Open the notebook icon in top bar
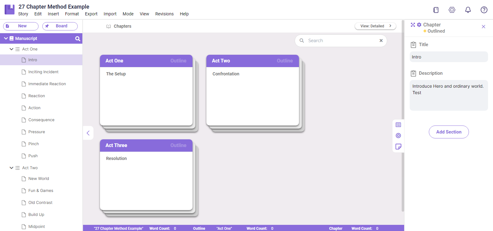This screenshot has height=231, width=493. click(x=436, y=10)
